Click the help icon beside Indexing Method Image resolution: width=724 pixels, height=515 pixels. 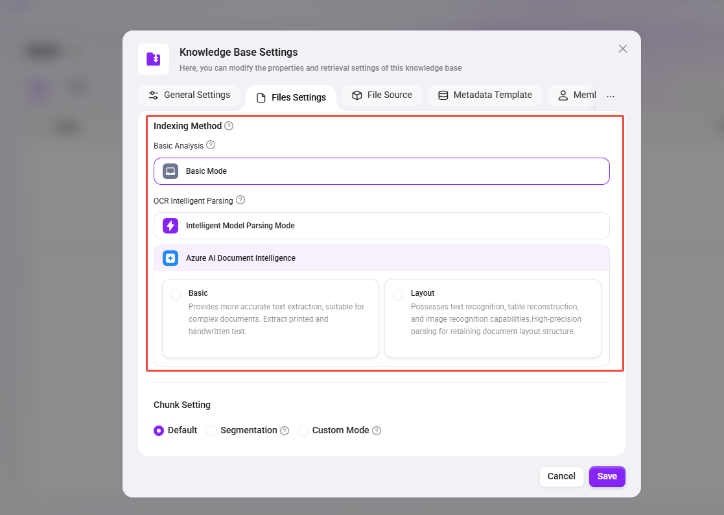tap(229, 126)
